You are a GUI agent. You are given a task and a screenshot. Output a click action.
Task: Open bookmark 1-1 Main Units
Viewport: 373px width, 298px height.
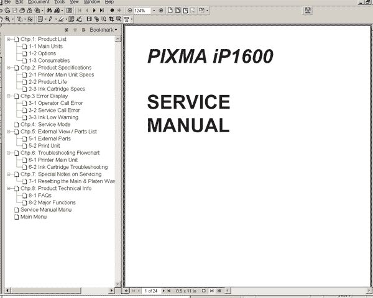coord(45,47)
